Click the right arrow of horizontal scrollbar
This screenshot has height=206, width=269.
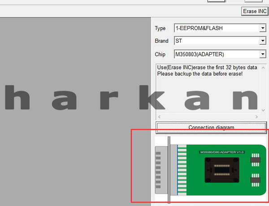coord(256,117)
